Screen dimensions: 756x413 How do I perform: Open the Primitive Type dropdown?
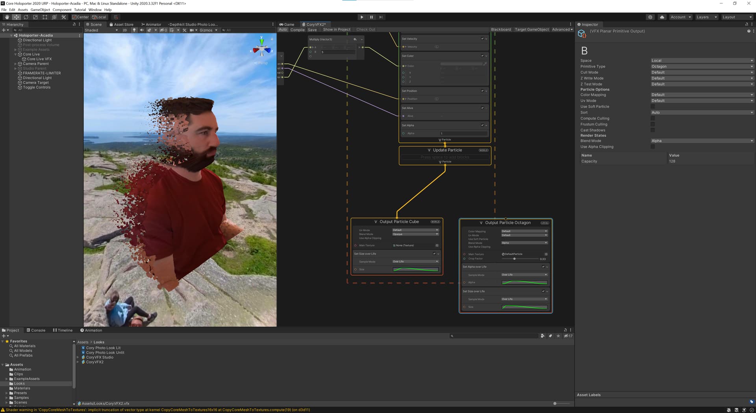pyautogui.click(x=702, y=66)
